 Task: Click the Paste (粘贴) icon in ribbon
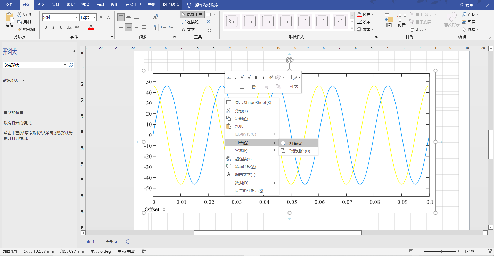click(10, 18)
